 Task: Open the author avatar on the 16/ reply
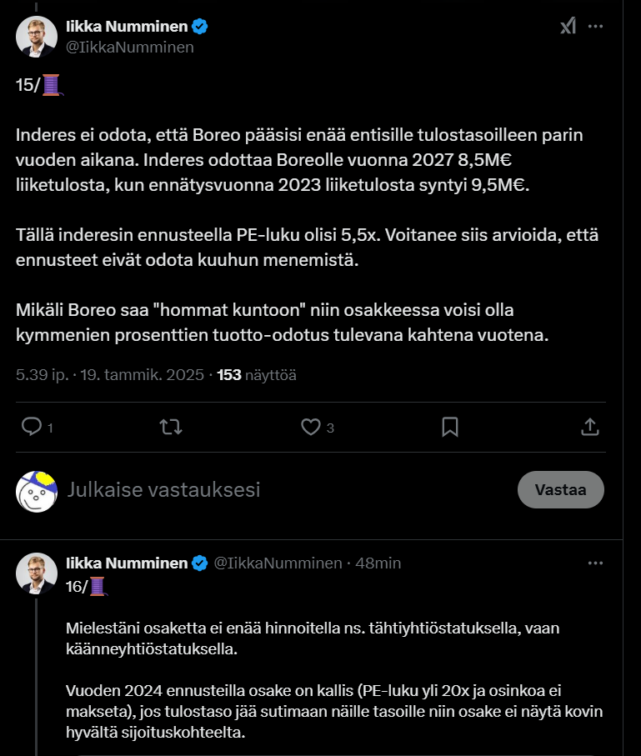coord(36,573)
